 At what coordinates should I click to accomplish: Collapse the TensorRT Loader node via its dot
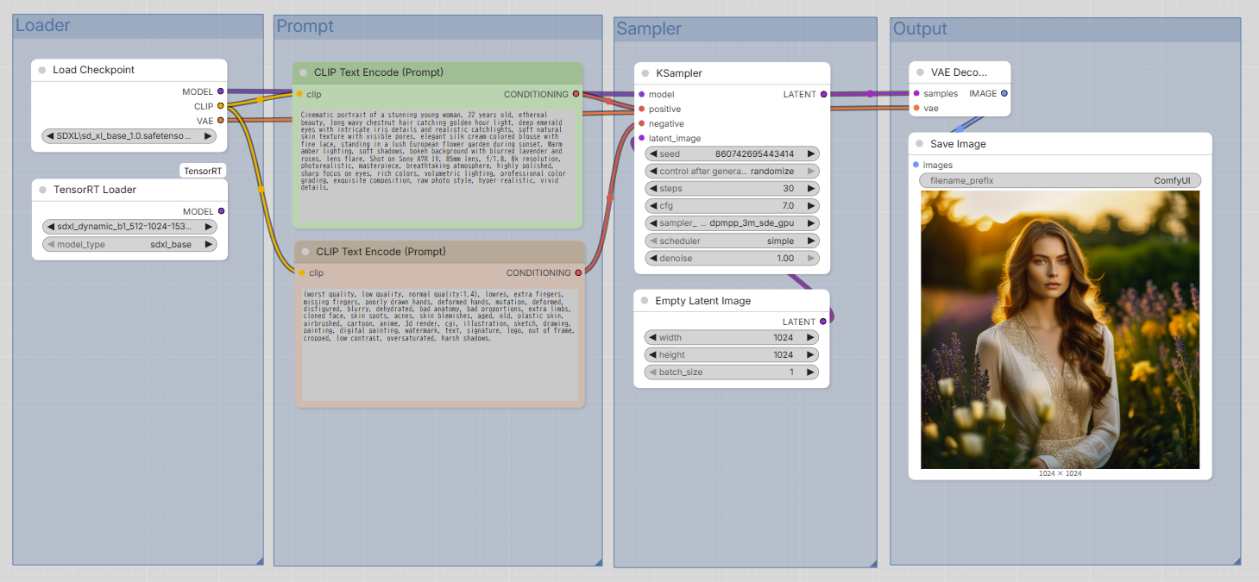41,190
